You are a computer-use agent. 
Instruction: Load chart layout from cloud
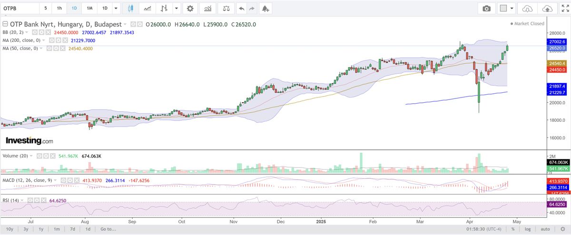point(527,8)
